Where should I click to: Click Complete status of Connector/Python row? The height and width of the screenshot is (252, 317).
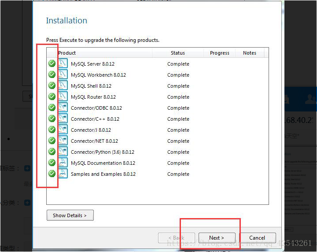[x=178, y=152]
